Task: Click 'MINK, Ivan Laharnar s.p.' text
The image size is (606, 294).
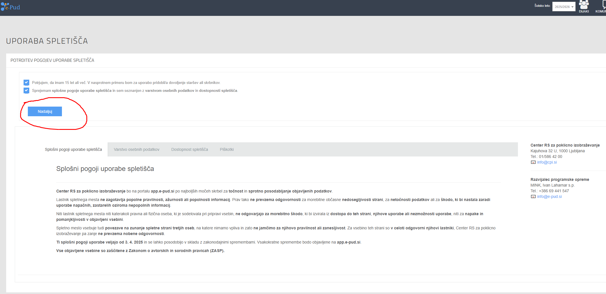Action: [552, 185]
